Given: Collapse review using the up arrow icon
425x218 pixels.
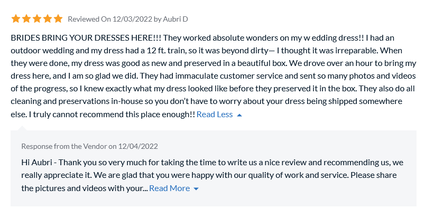Looking at the screenshot, I should pyautogui.click(x=239, y=115).
